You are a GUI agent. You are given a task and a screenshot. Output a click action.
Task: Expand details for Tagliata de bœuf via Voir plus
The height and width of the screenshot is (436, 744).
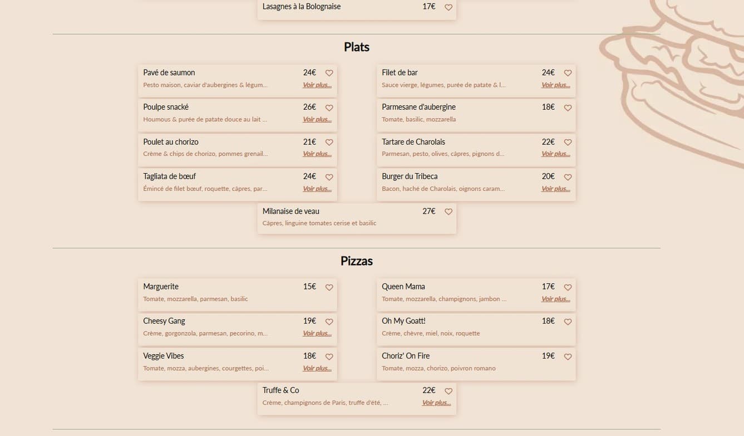(317, 188)
